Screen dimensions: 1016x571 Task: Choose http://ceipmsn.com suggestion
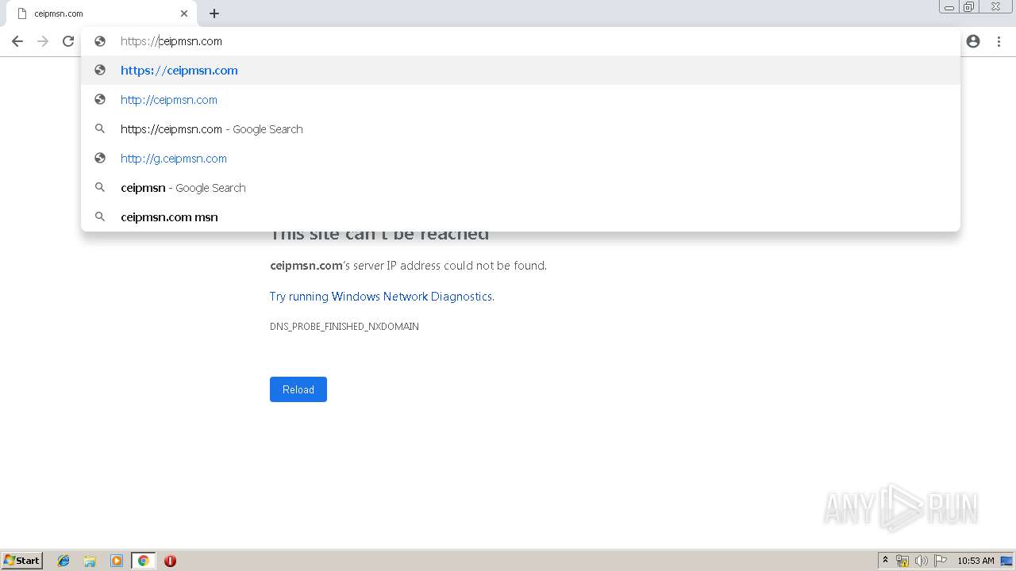pyautogui.click(x=521, y=99)
